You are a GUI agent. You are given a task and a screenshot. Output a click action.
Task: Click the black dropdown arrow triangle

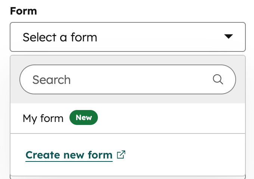point(228,37)
